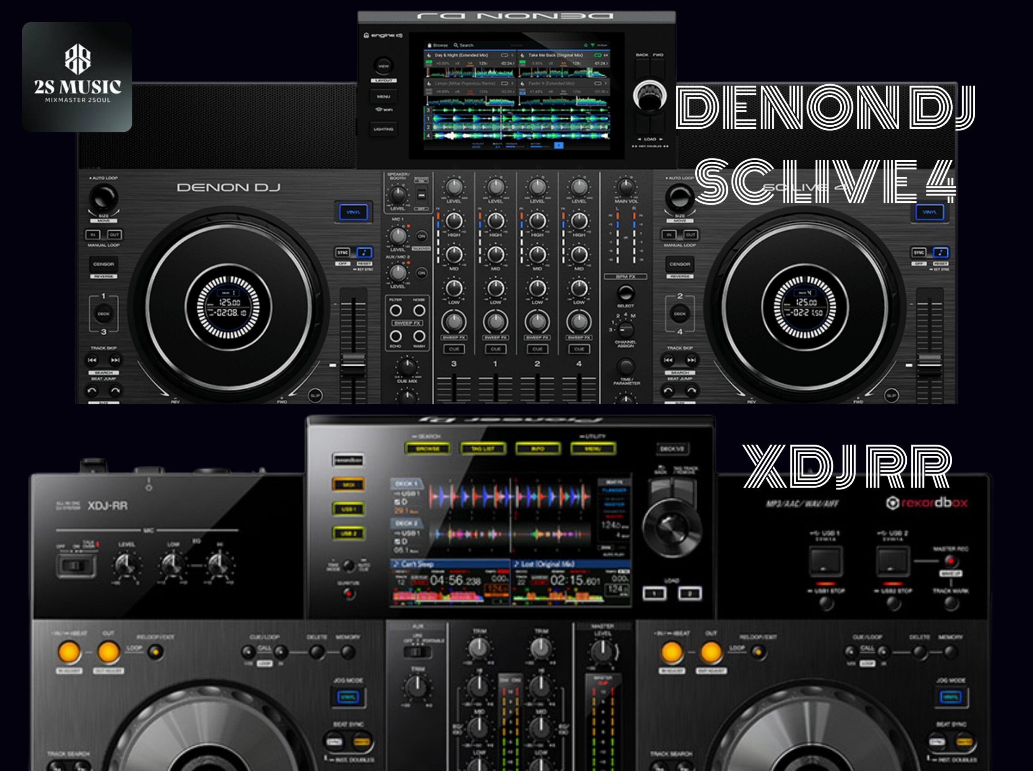This screenshot has width=1033, height=771.
Task: Set loop IN on Denon deck 1/3
Action: (92, 235)
